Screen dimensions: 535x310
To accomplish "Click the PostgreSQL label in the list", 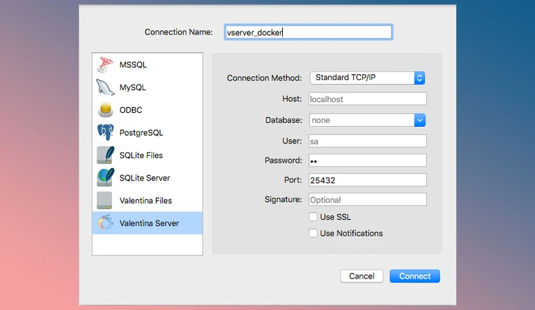I will [141, 133].
